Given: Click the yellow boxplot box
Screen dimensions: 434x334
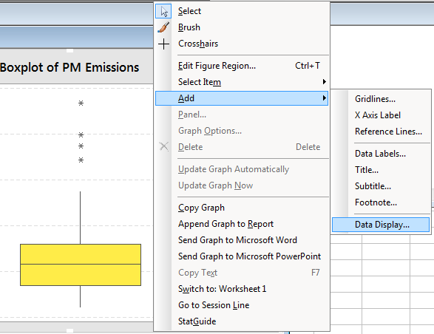Looking at the screenshot, I should click(81, 265).
